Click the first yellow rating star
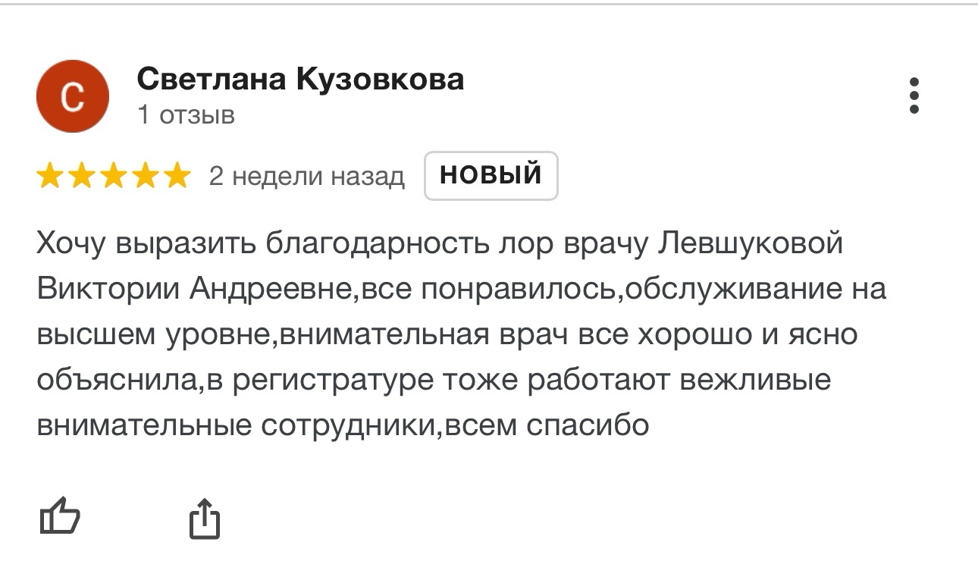Image resolution: width=978 pixels, height=561 pixels. [50, 176]
